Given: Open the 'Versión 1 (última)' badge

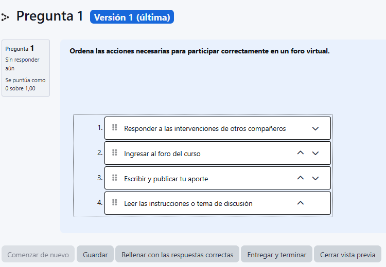Looking at the screenshot, I should pyautogui.click(x=132, y=17).
